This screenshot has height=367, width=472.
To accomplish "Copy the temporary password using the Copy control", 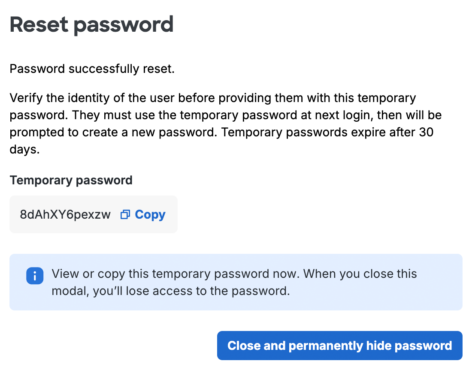I will 150,214.
